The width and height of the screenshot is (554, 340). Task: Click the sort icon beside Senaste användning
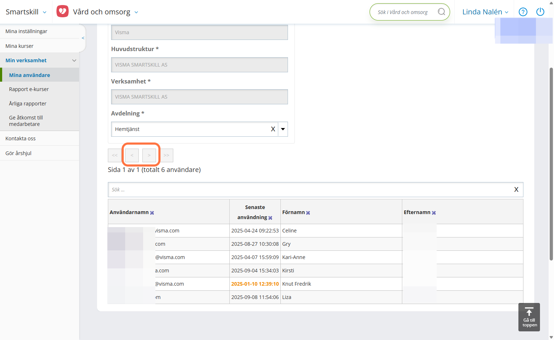(270, 218)
